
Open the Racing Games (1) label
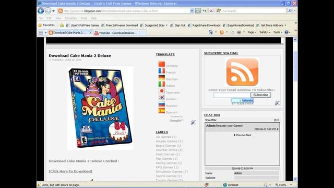click(169, 163)
